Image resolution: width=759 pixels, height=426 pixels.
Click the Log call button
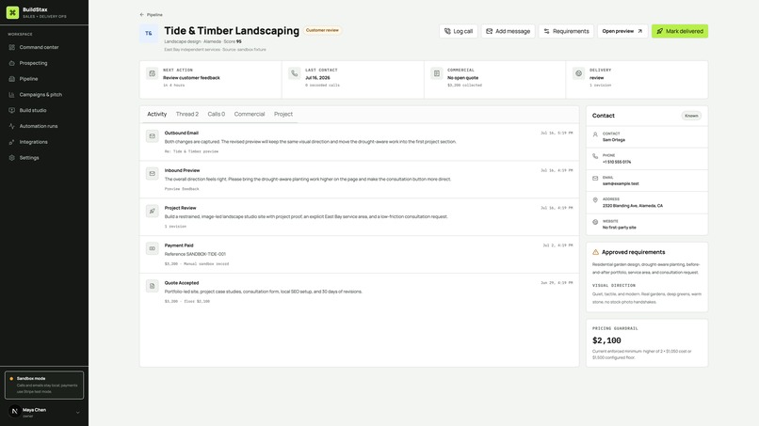459,31
